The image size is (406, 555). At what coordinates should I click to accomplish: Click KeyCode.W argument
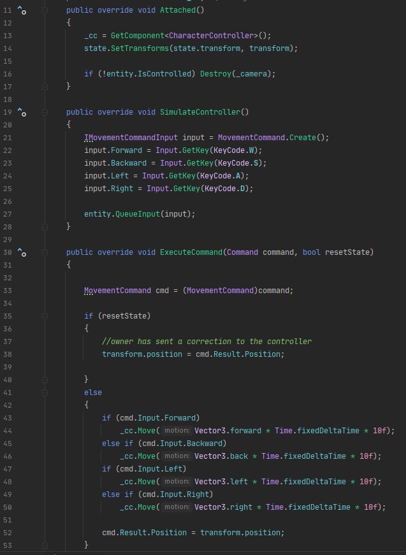click(x=234, y=150)
